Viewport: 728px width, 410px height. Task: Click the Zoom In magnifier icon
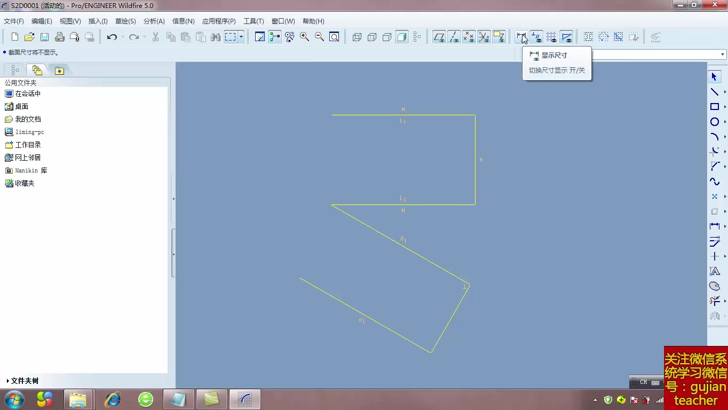click(304, 37)
